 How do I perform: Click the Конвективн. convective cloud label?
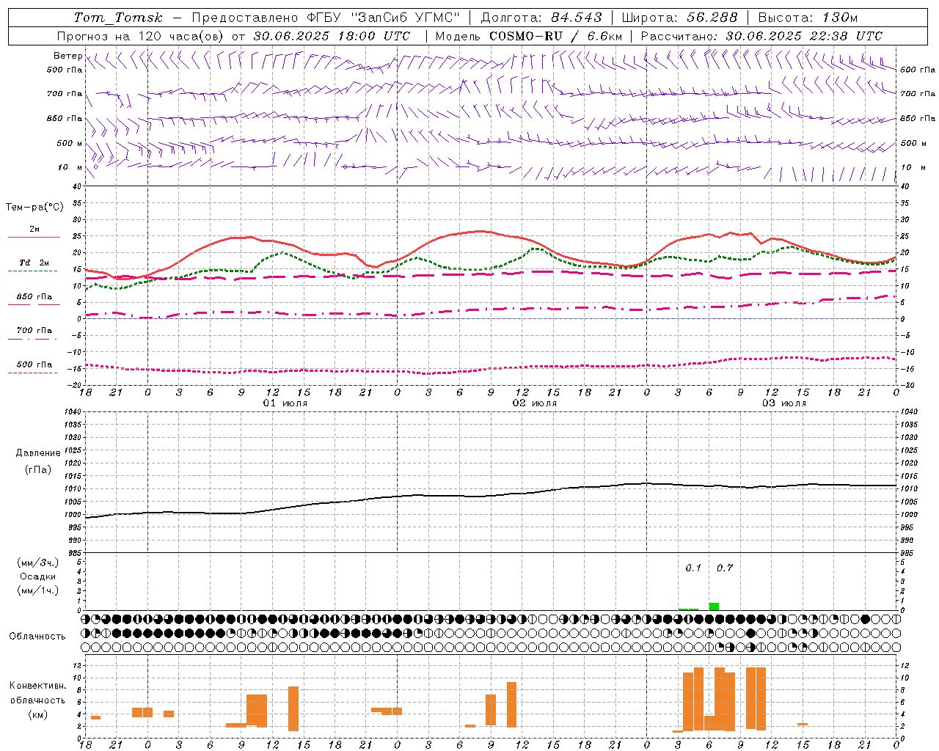click(38, 686)
